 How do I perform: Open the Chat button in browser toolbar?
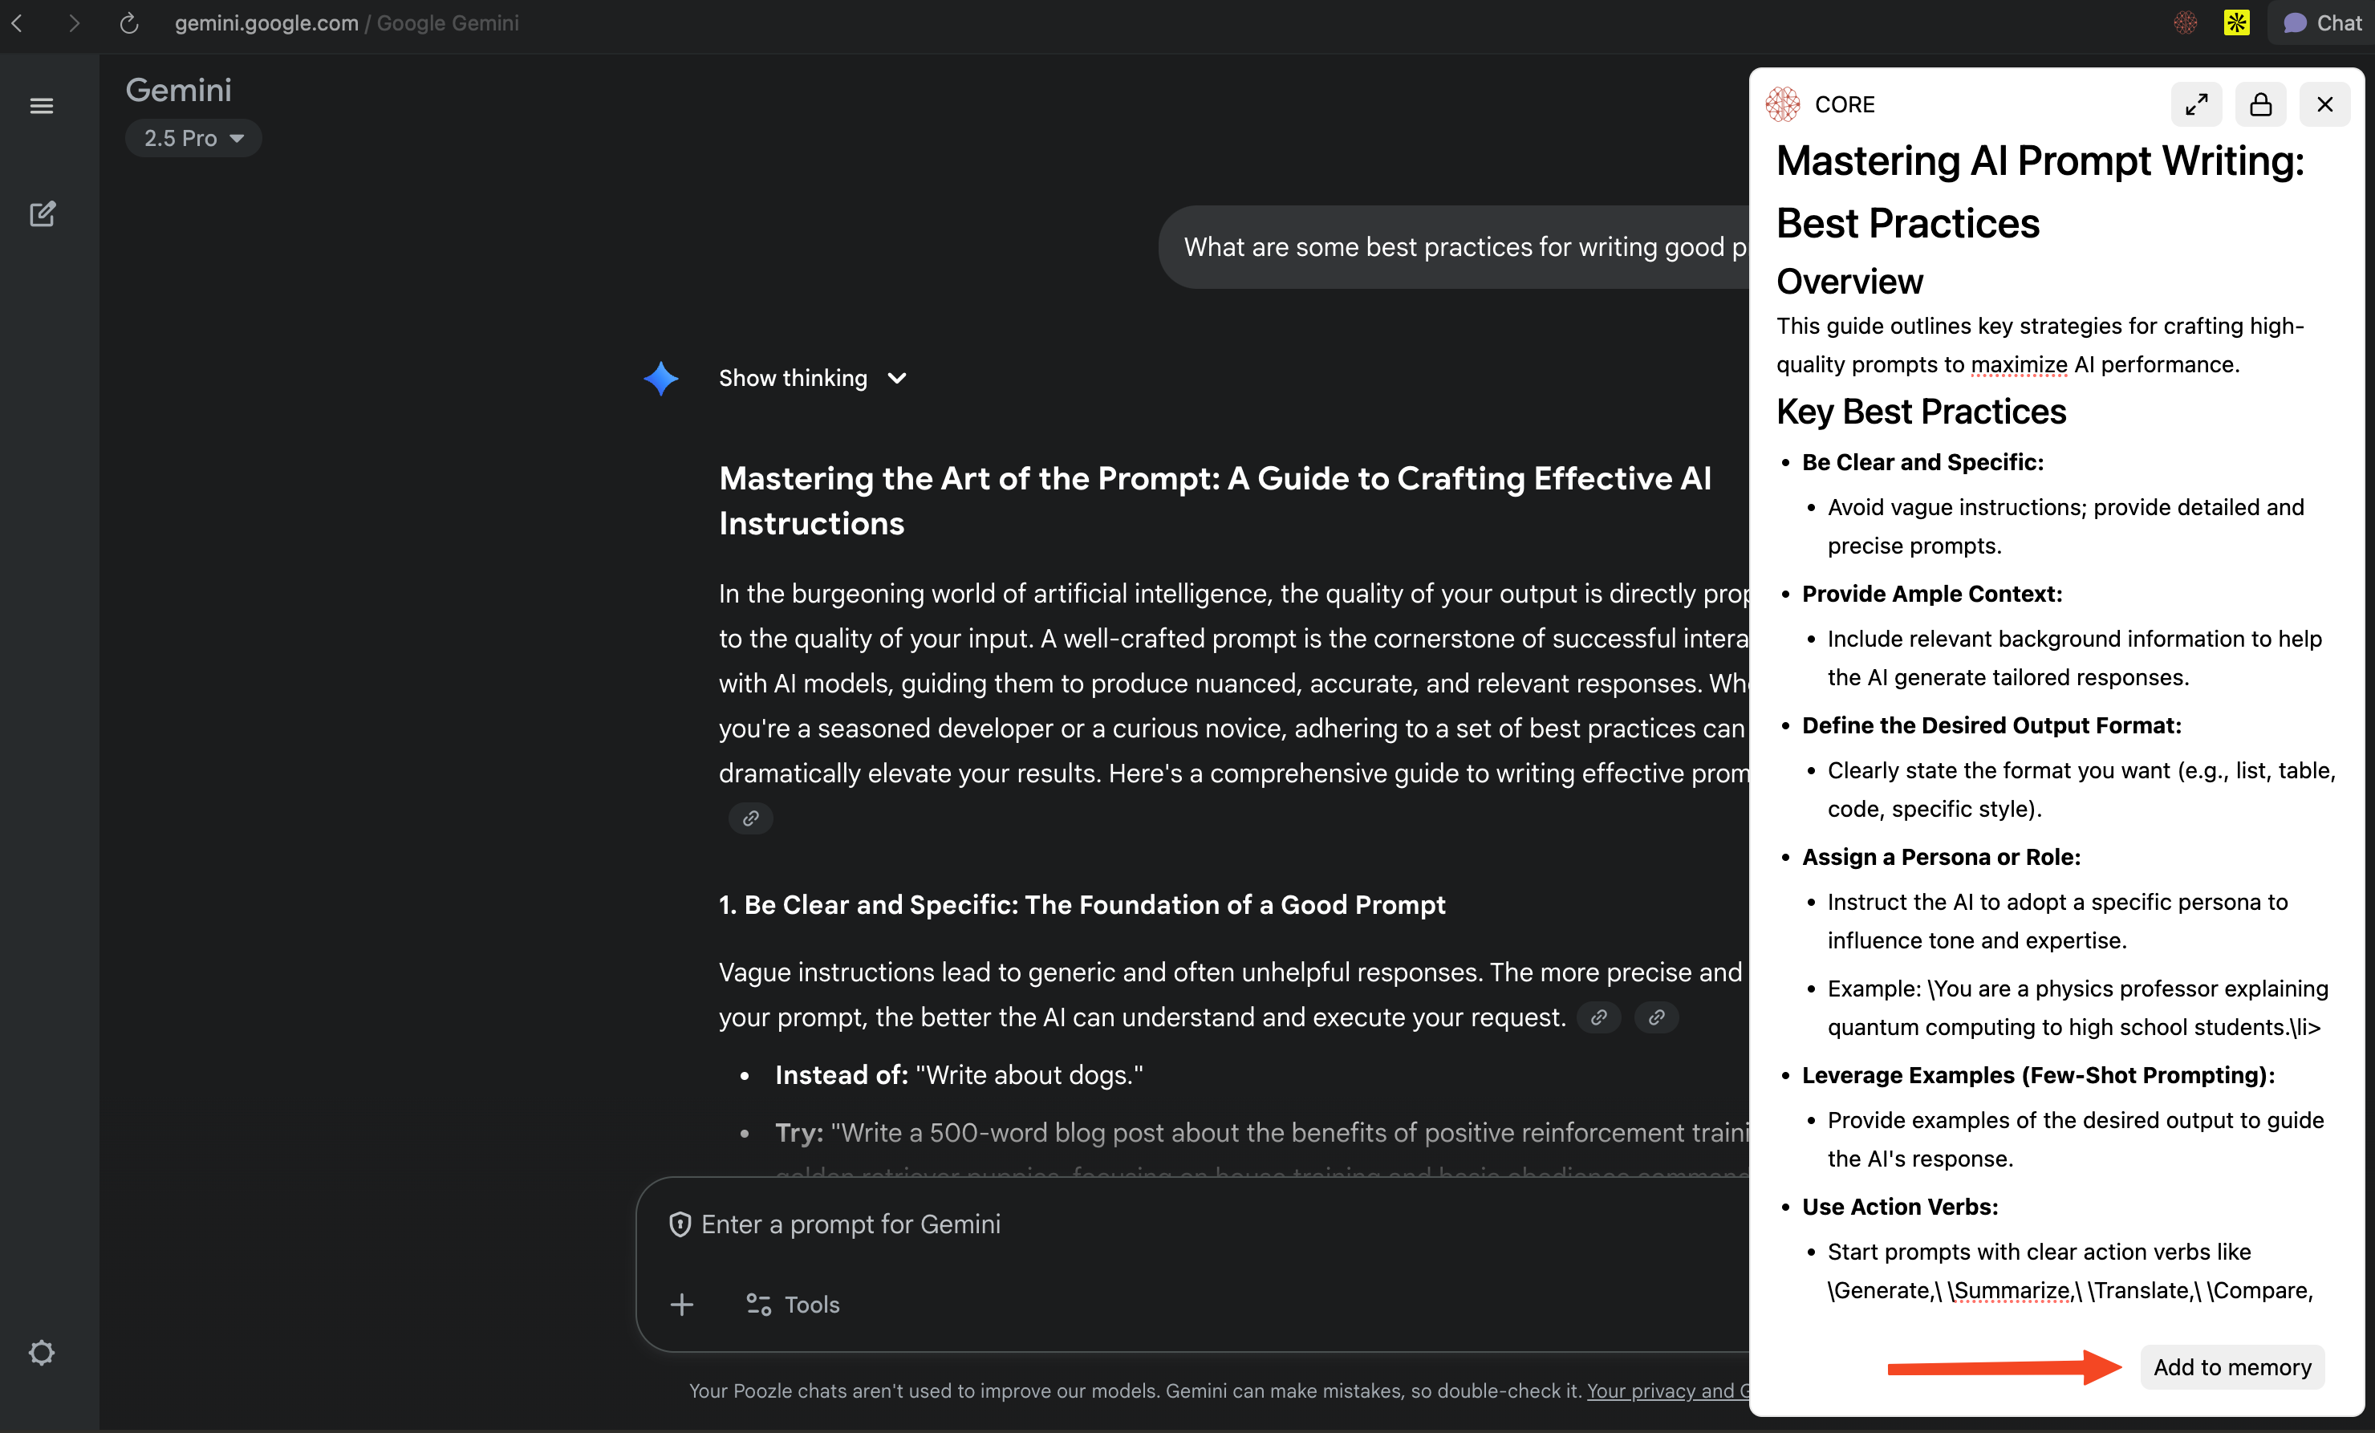2321,23
